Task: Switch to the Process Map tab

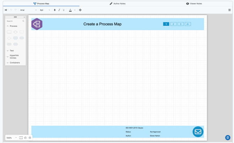Action: pos(41,3)
